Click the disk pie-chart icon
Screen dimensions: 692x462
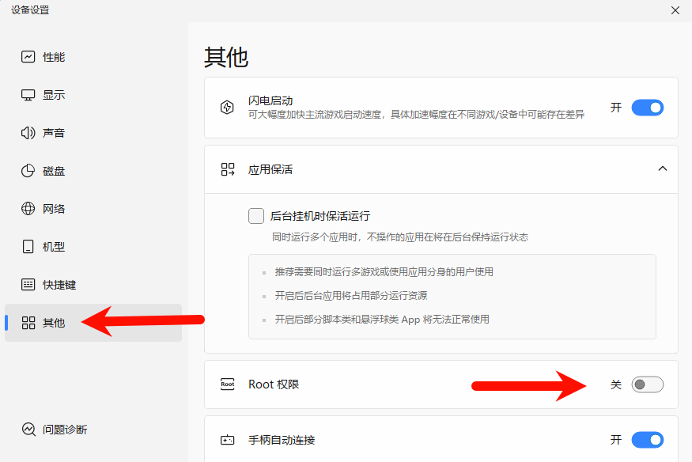[x=28, y=171]
